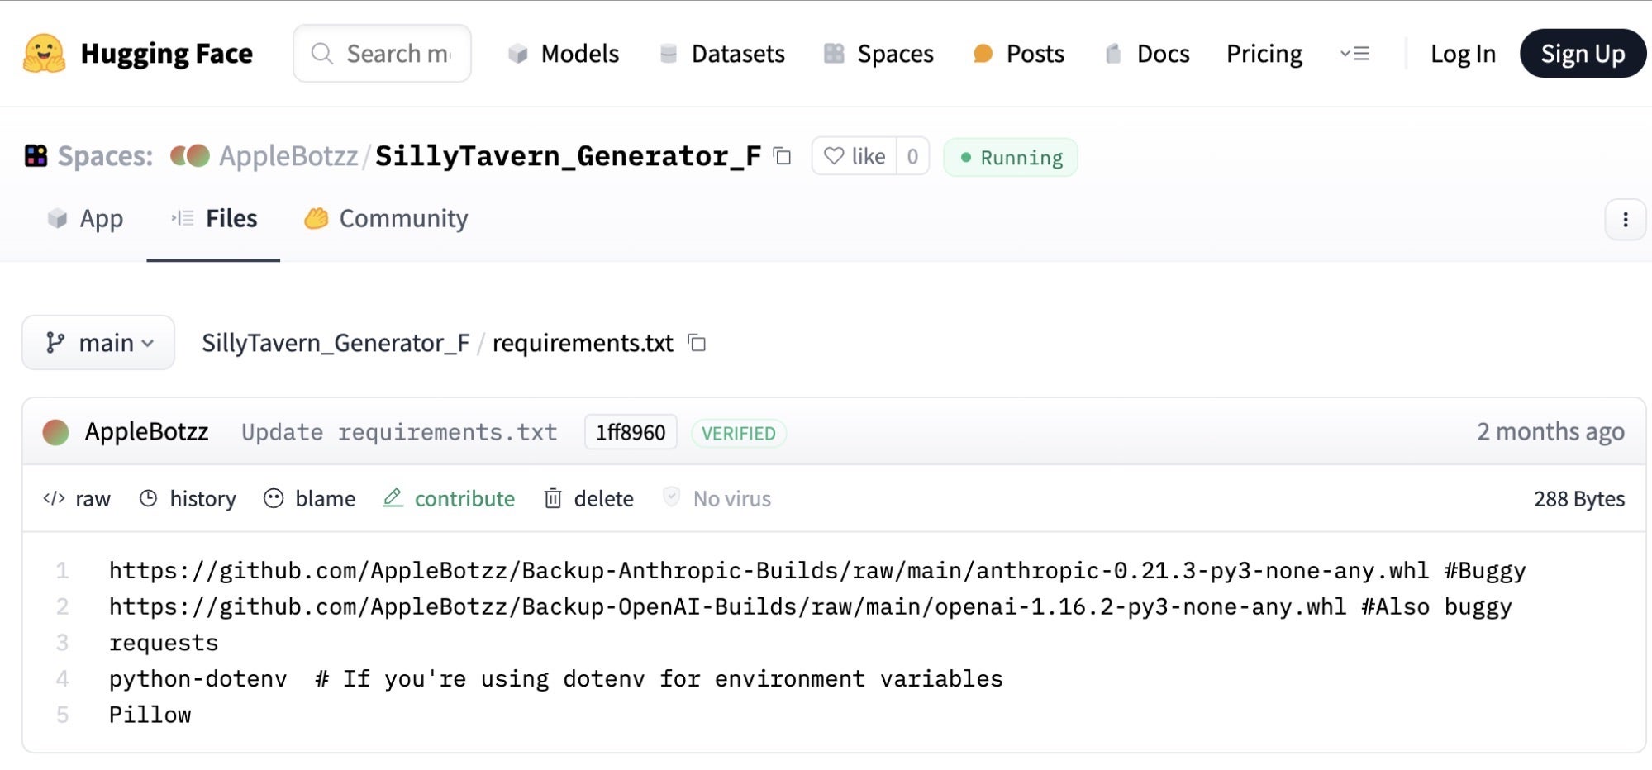This screenshot has width=1652, height=770.
Task: Open the three-dot Space options menu
Action: click(x=1625, y=220)
